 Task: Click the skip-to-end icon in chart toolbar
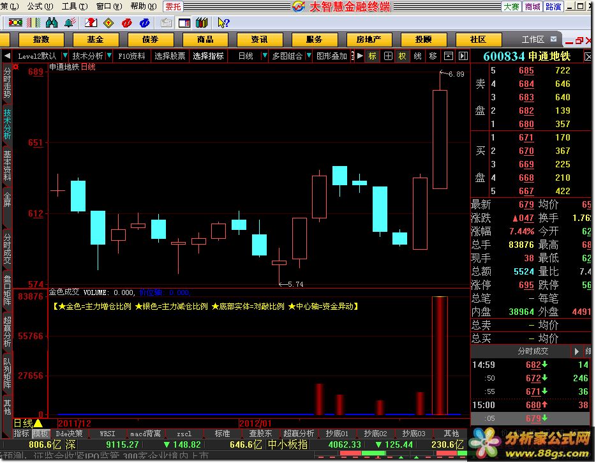463,56
